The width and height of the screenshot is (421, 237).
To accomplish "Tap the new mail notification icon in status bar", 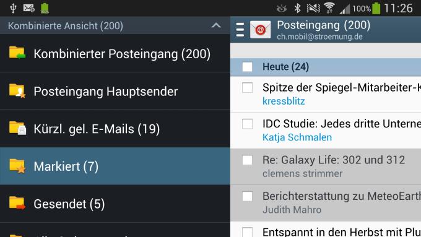I will coord(28,8).
